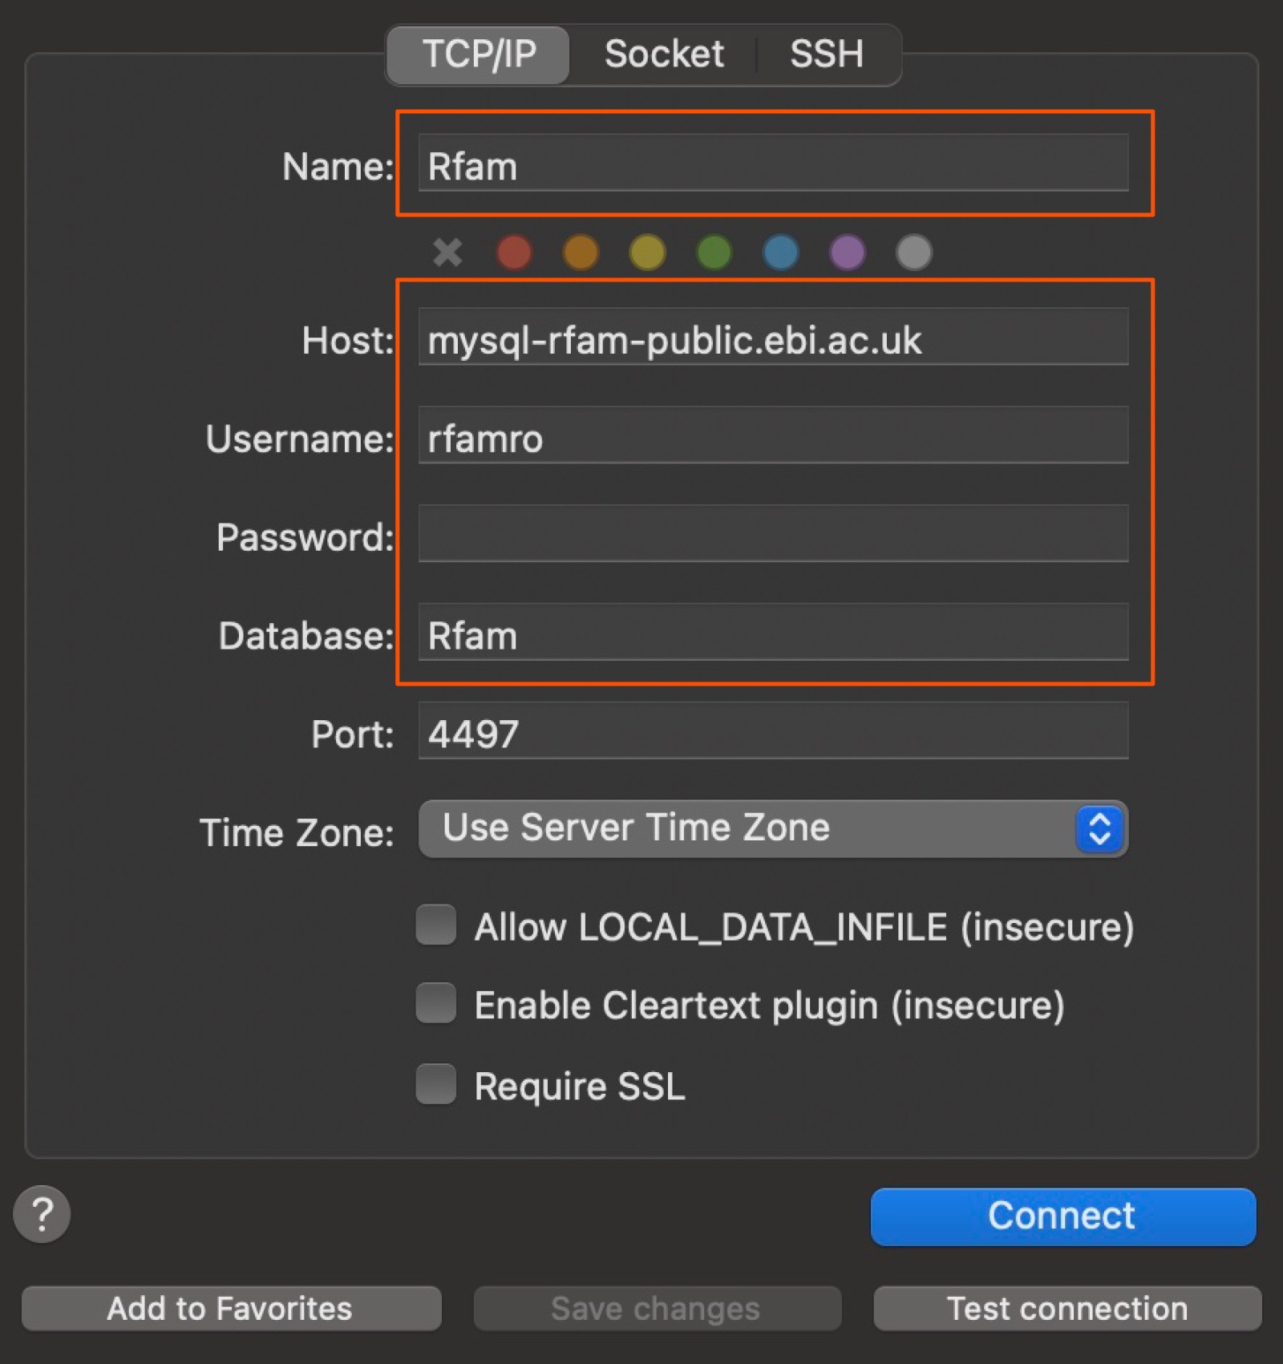The height and width of the screenshot is (1364, 1283).
Task: Enable Allow LOCAL_DATA_INFILE checkbox
Action: [x=436, y=925]
